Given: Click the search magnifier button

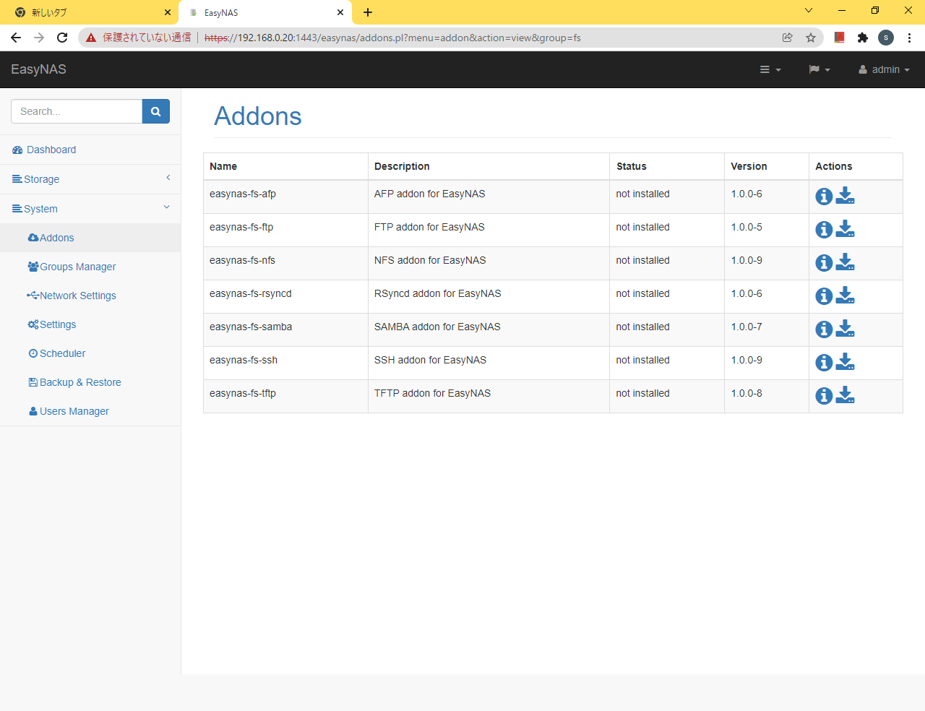Looking at the screenshot, I should (x=155, y=111).
